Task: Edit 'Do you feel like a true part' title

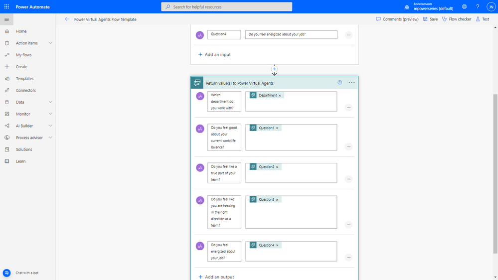Action: click(224, 173)
